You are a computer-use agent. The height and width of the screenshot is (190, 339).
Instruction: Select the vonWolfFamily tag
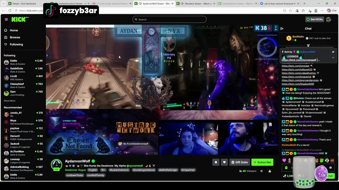pos(96,175)
